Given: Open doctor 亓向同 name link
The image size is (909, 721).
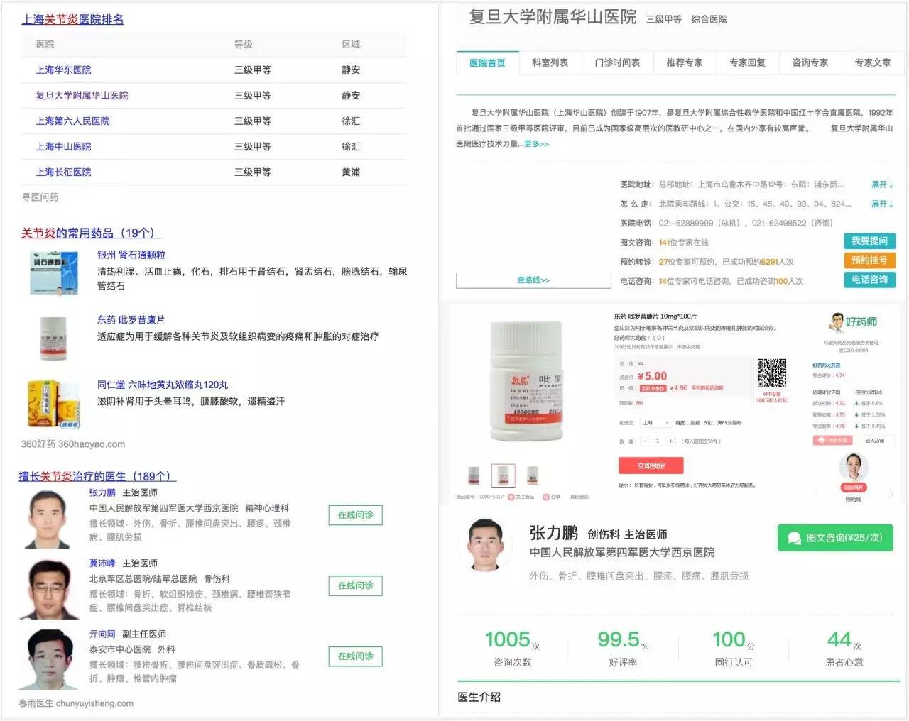Looking at the screenshot, I should tap(102, 634).
